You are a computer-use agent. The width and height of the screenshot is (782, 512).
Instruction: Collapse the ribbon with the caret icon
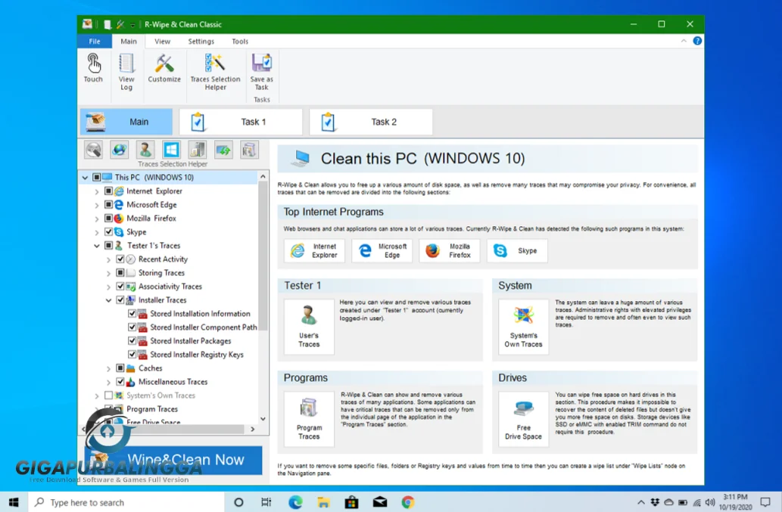684,41
